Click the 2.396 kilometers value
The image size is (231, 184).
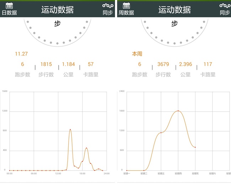point(186,65)
